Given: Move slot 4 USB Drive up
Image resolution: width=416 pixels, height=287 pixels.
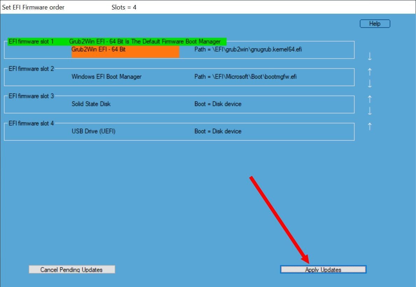Looking at the screenshot, I should [369, 126].
